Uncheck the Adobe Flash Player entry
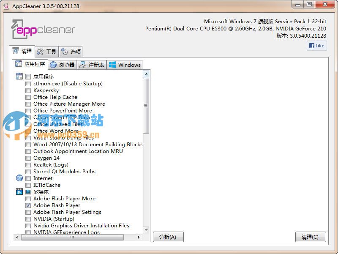 pos(28,205)
